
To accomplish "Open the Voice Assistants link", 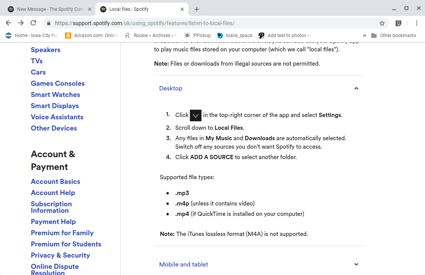I will tap(57, 117).
